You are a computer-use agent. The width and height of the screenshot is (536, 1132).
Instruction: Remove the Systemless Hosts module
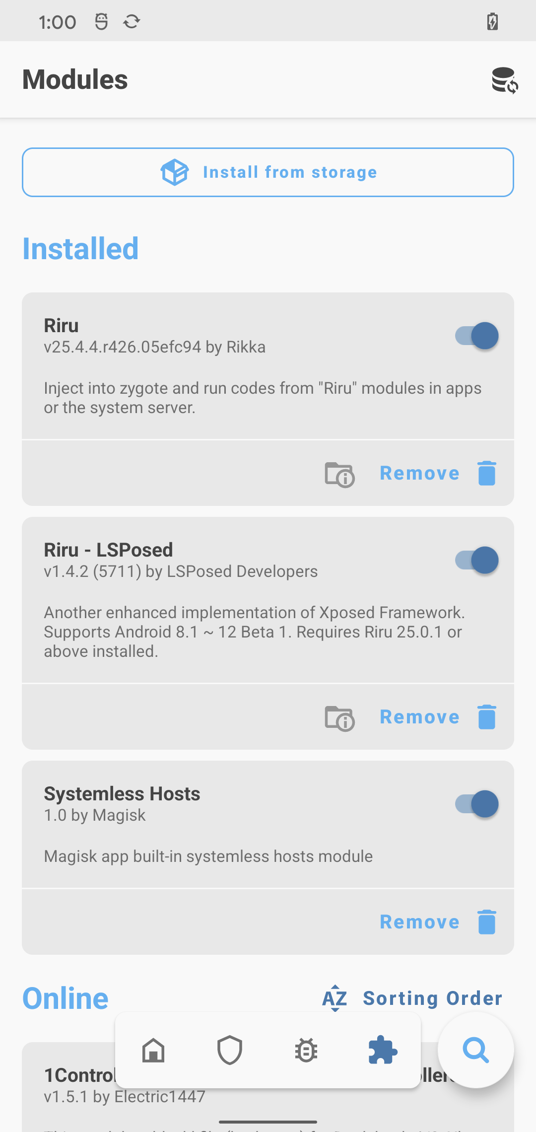coord(419,922)
